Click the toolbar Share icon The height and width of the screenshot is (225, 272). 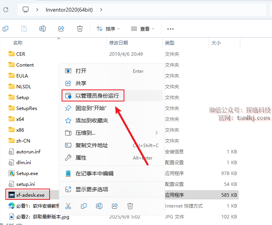pos(61,29)
